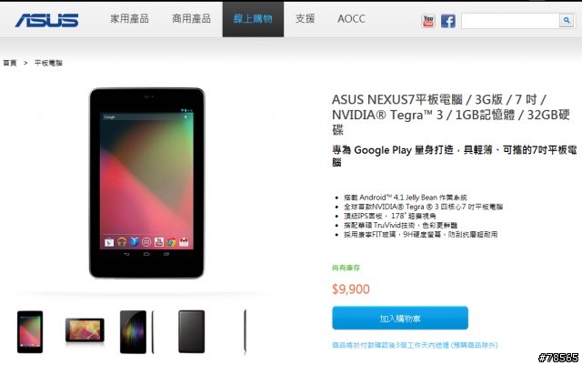The height and width of the screenshot is (365, 582).
Task: Open the YouTube icon link
Action: (428, 21)
